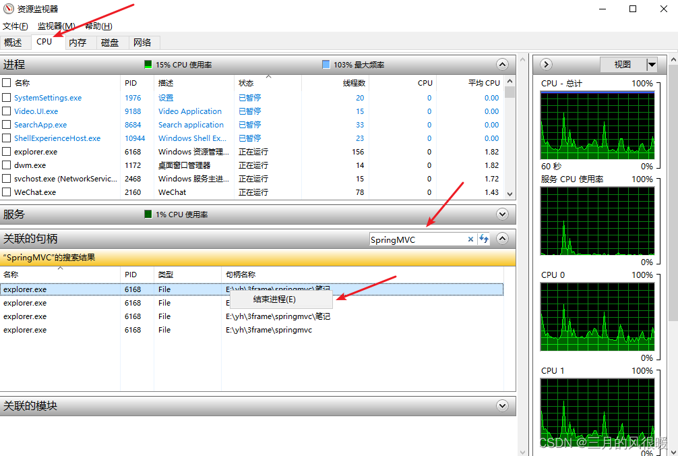678x456 pixels.
Task: Expand the 关联的模块 section
Action: point(502,406)
